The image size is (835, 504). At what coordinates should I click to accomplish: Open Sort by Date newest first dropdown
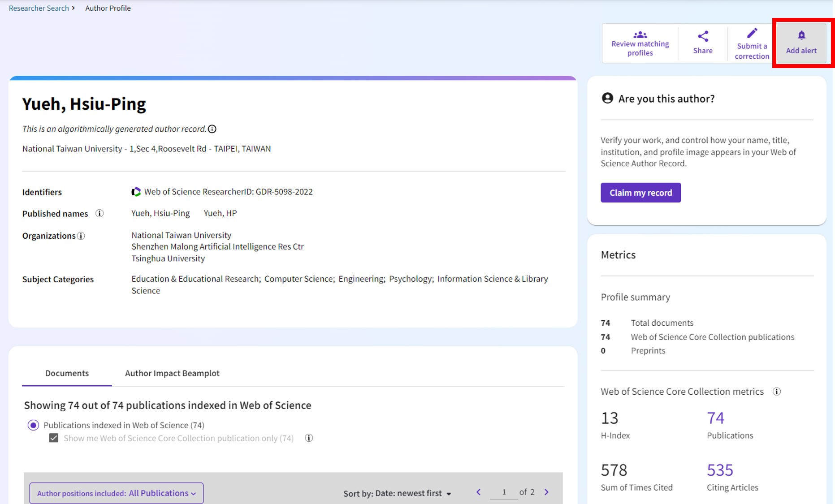(397, 493)
